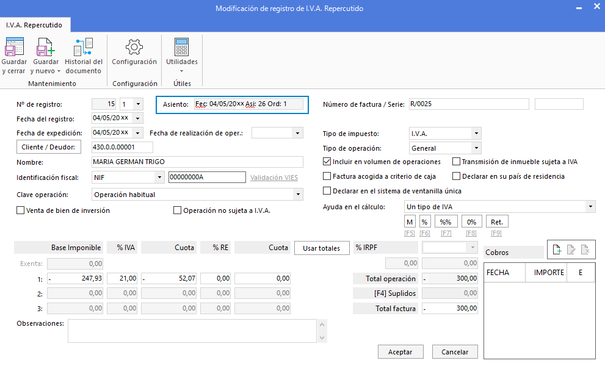
Task: Click the 0% calculation button
Action: (471, 222)
